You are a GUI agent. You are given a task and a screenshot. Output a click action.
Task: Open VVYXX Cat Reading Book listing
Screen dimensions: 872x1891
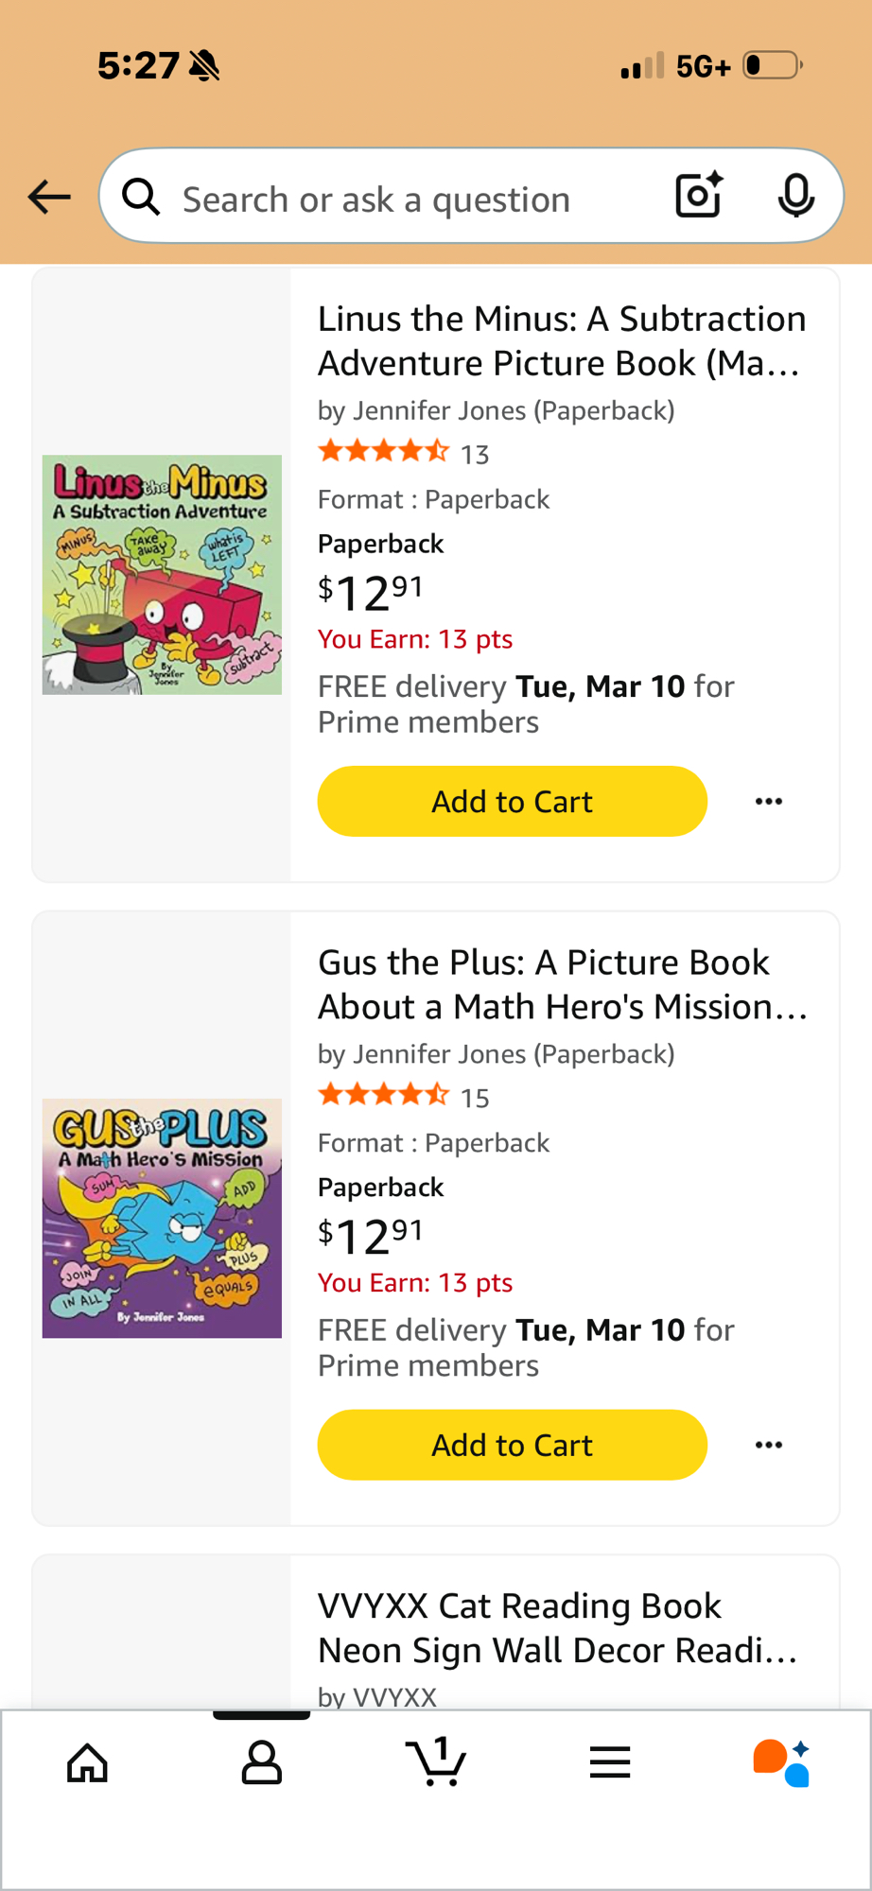click(x=558, y=1627)
